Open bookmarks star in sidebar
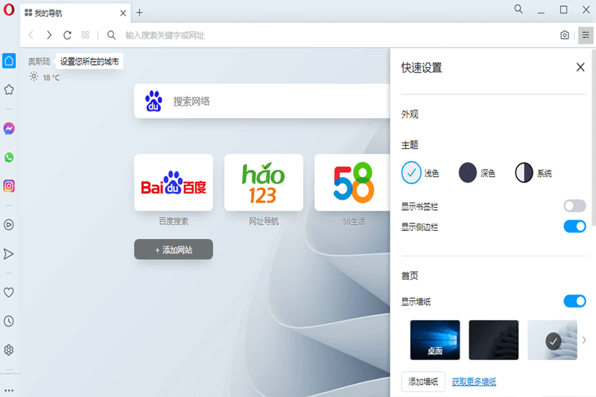Image resolution: width=596 pixels, height=397 pixels. pyautogui.click(x=9, y=89)
